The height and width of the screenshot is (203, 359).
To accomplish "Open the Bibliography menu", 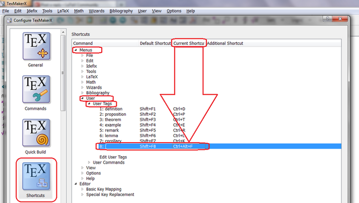I will 121,11.
